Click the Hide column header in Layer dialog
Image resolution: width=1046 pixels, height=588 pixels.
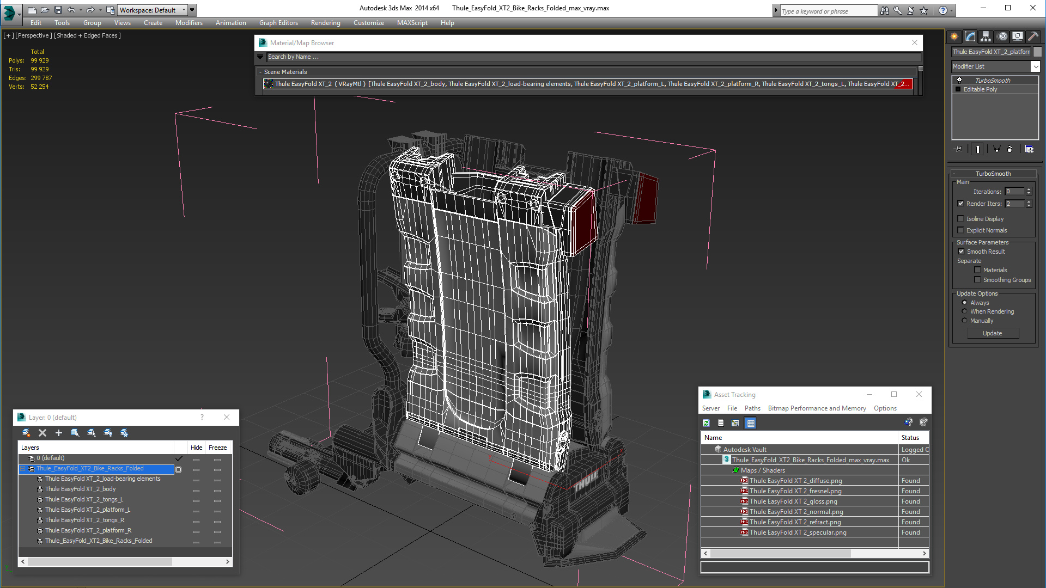[196, 448]
